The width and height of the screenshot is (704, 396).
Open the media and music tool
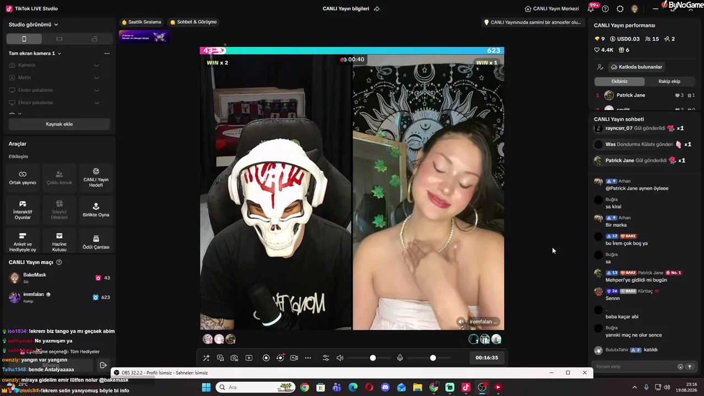pyautogui.click(x=221, y=358)
